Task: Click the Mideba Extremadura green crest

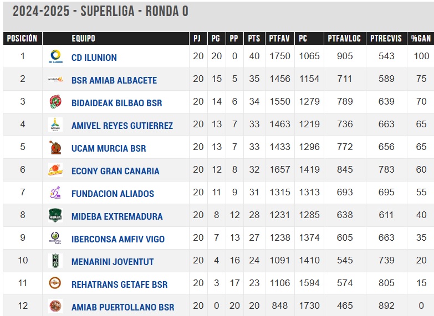Action: click(55, 215)
